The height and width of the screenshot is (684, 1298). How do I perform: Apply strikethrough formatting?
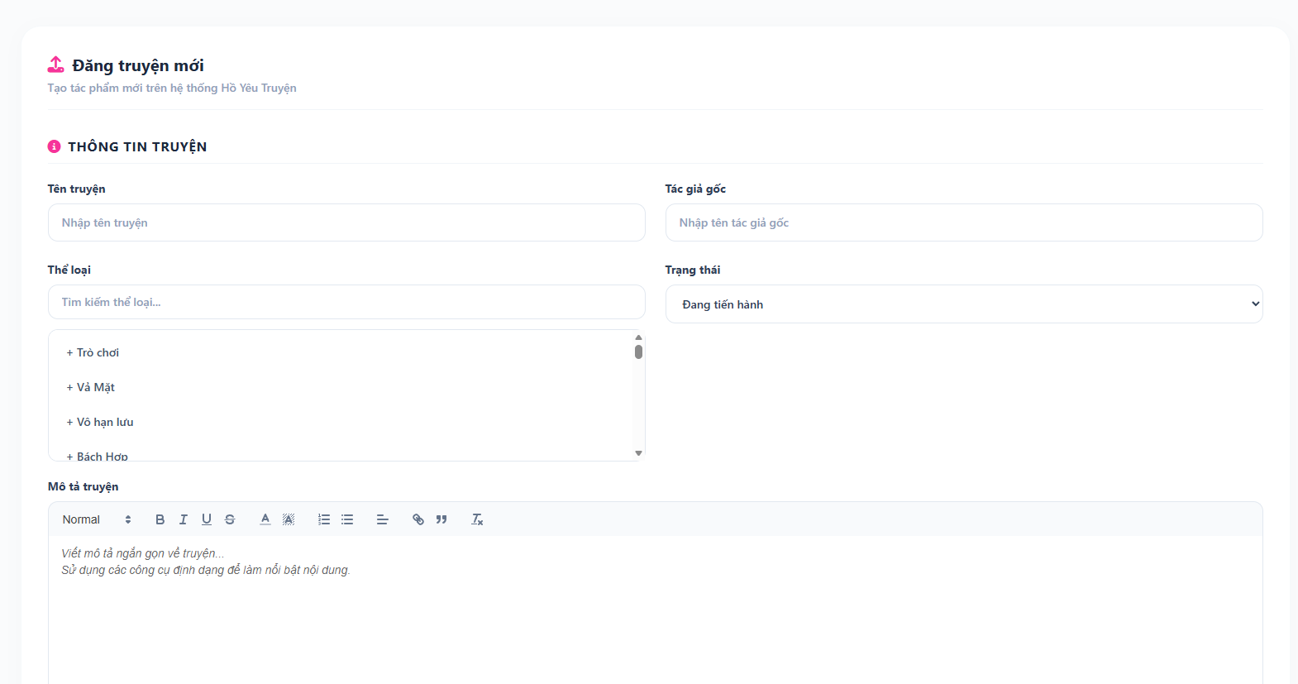(230, 519)
